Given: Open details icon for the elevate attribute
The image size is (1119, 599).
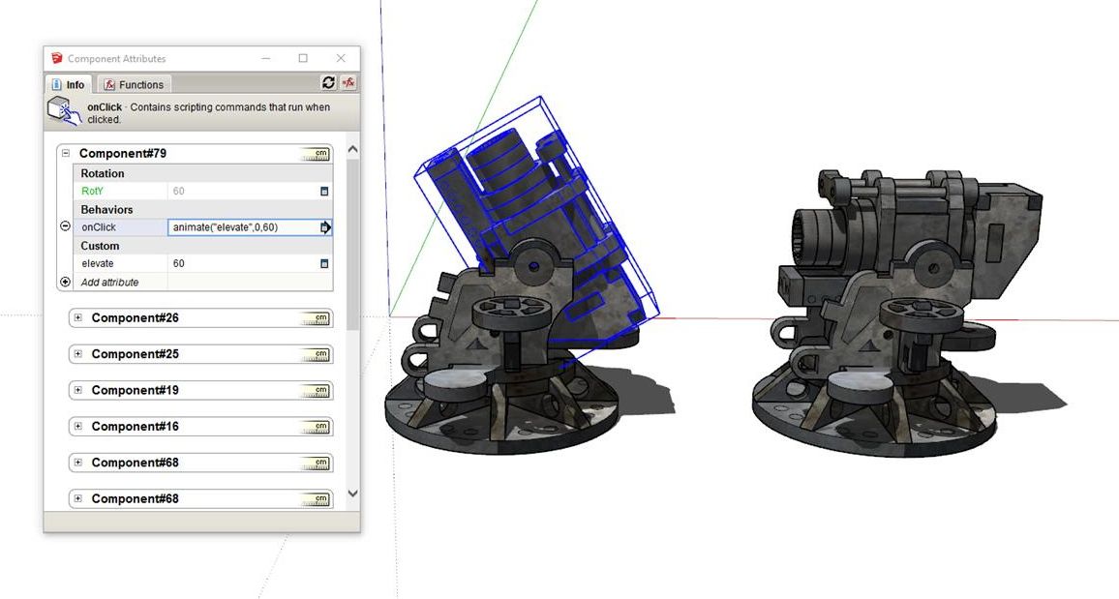Looking at the screenshot, I should pyautogui.click(x=324, y=263).
